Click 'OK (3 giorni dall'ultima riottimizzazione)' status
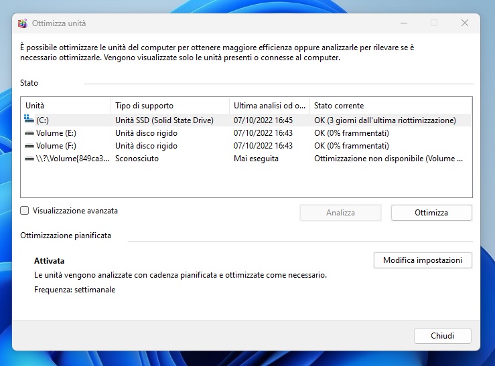The height and width of the screenshot is (366, 495). (x=385, y=120)
